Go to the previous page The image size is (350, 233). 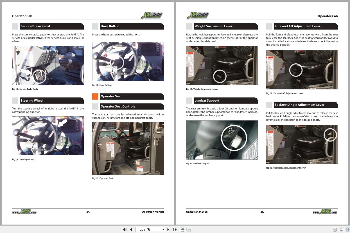point(131,230)
